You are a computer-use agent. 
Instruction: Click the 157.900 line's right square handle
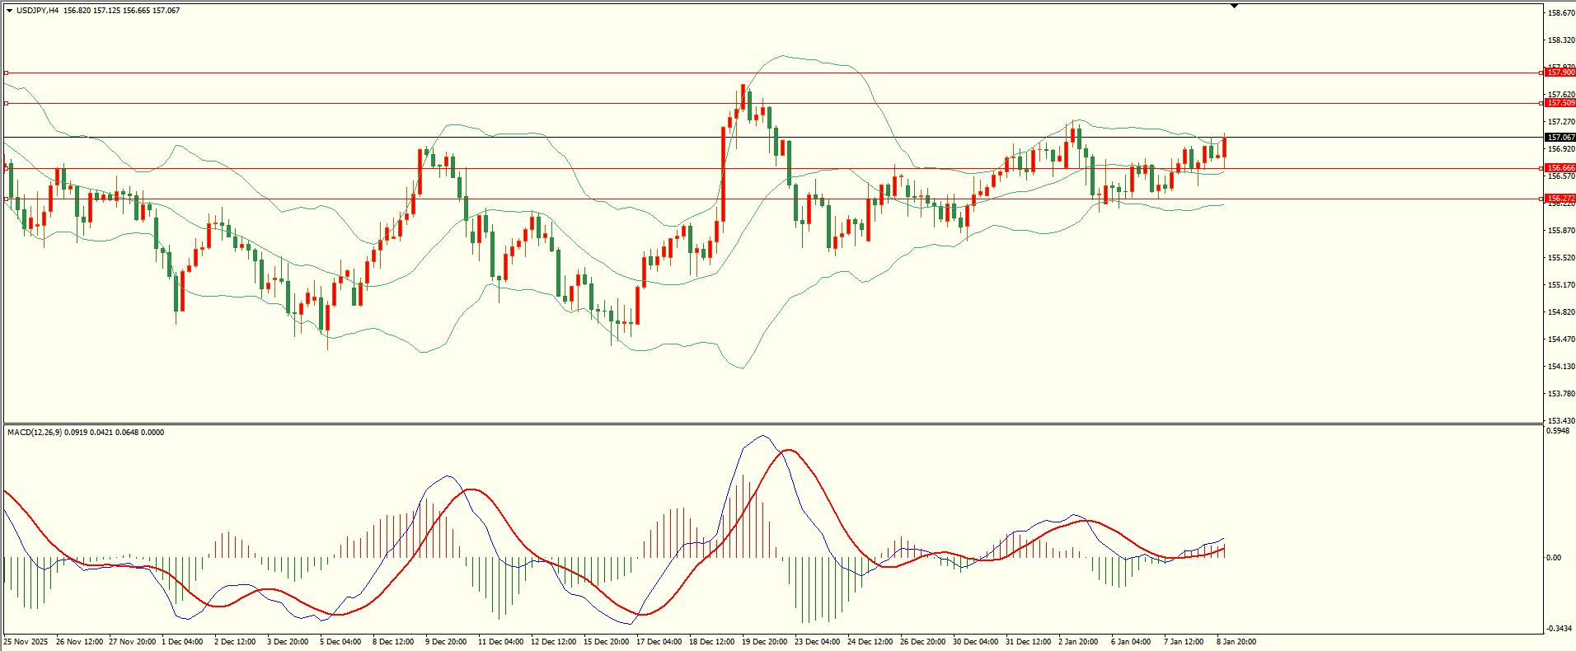click(x=1541, y=73)
